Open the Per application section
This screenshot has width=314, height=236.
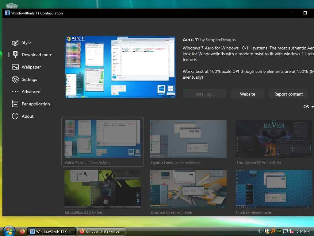[x=36, y=104]
